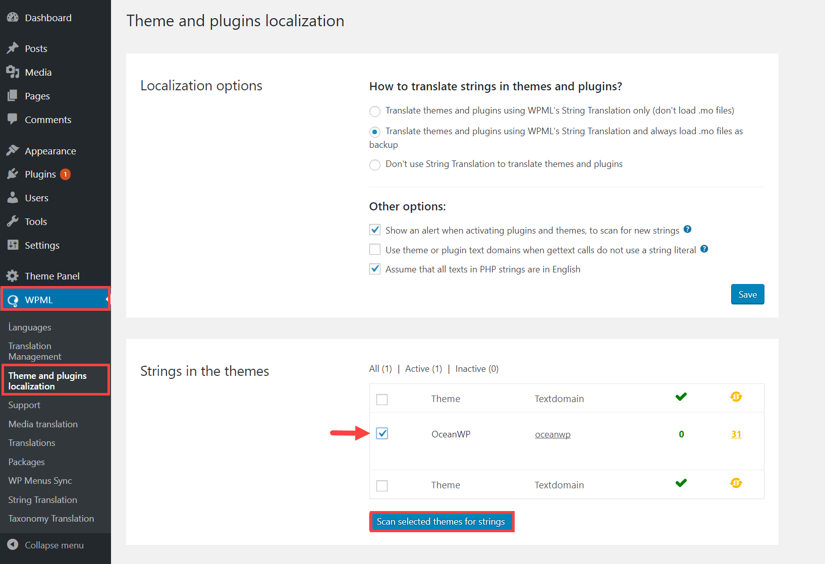The height and width of the screenshot is (564, 825).
Task: Collapse the admin sidebar menu
Action: 45,545
